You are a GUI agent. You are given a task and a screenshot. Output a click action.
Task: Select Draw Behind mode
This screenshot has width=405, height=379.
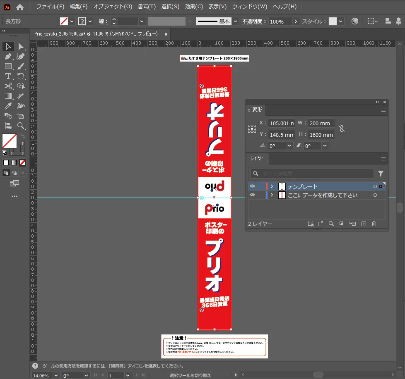pyautogui.click(x=14, y=173)
